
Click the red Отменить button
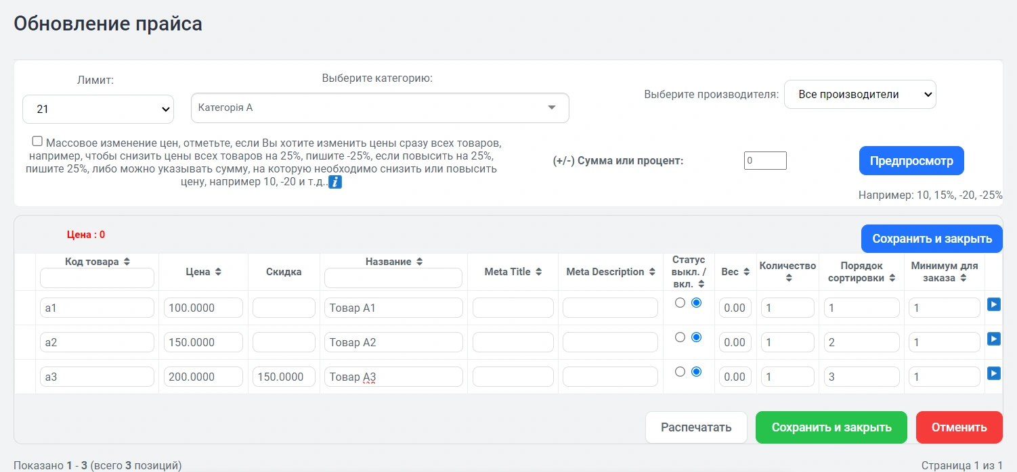959,427
